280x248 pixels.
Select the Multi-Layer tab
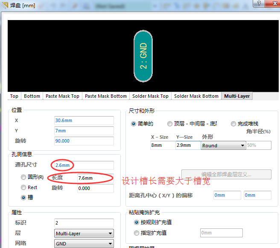pyautogui.click(x=237, y=96)
